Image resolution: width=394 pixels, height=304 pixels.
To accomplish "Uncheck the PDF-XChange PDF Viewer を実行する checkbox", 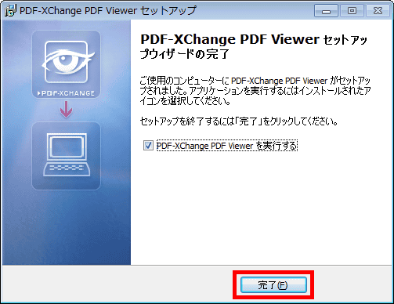I will pos(148,146).
